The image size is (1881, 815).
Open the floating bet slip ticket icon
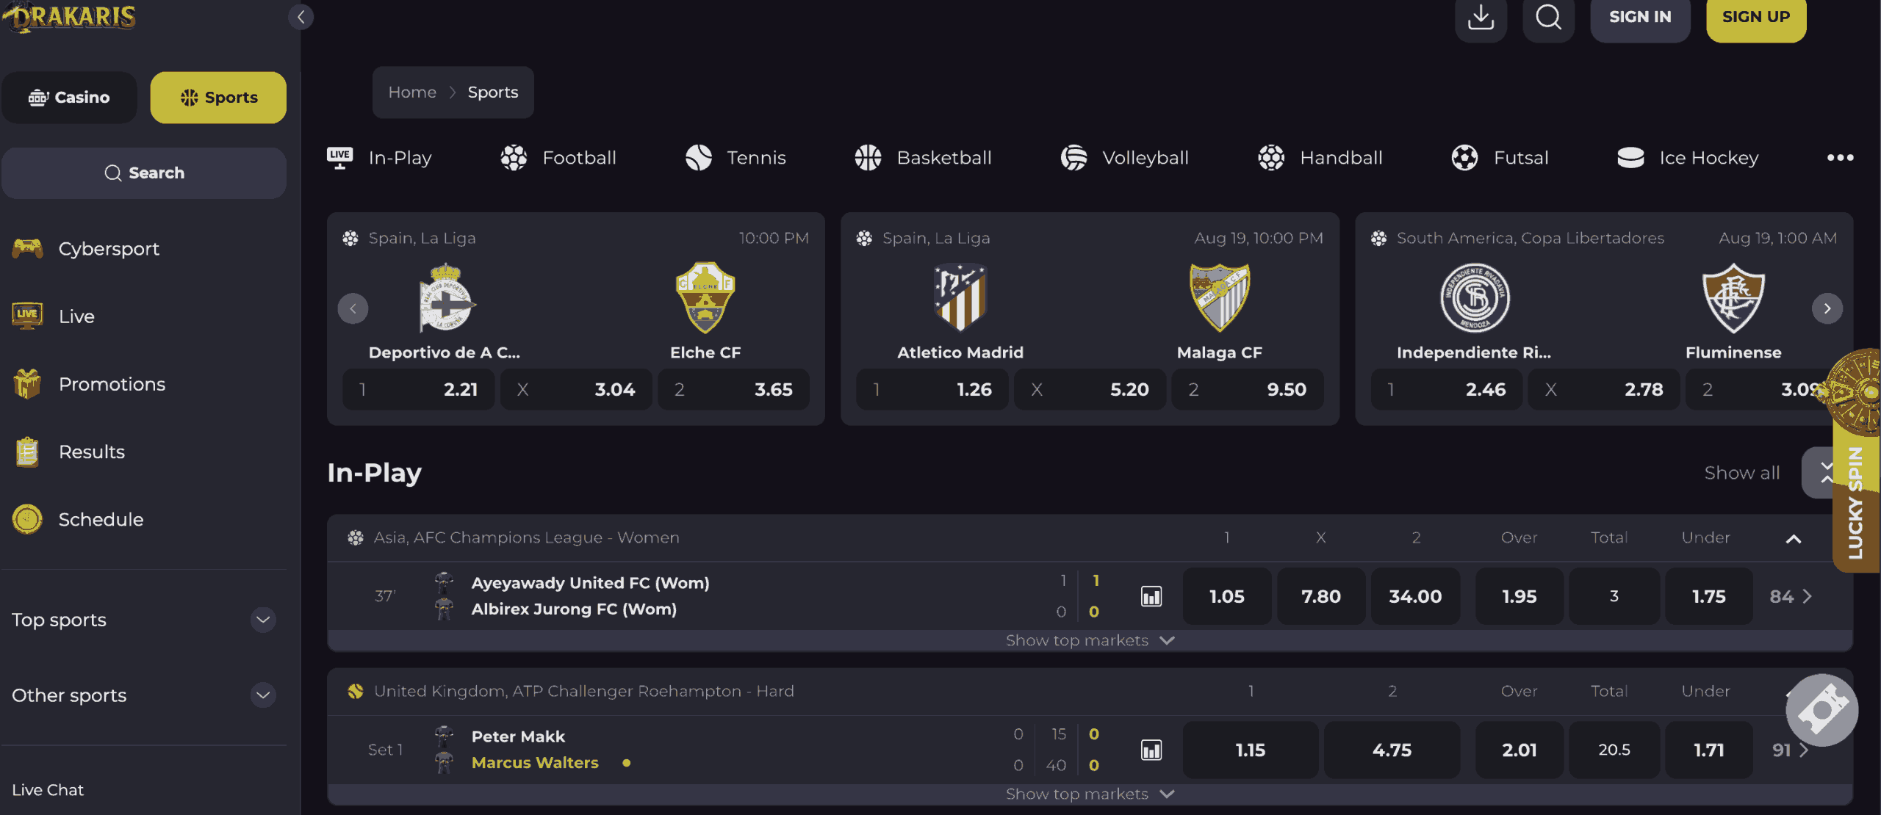[x=1821, y=710]
